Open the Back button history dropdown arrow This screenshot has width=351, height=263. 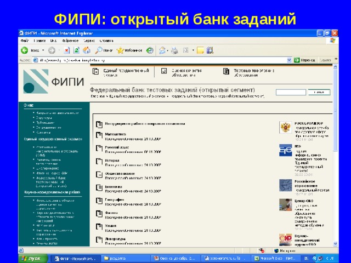pos(43,50)
